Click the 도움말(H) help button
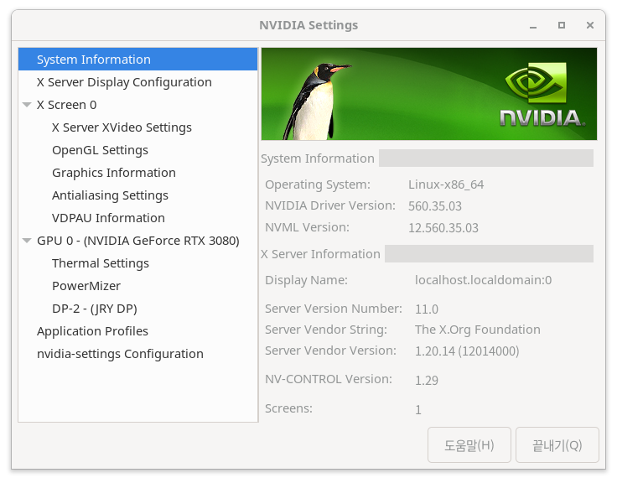 pyautogui.click(x=469, y=445)
